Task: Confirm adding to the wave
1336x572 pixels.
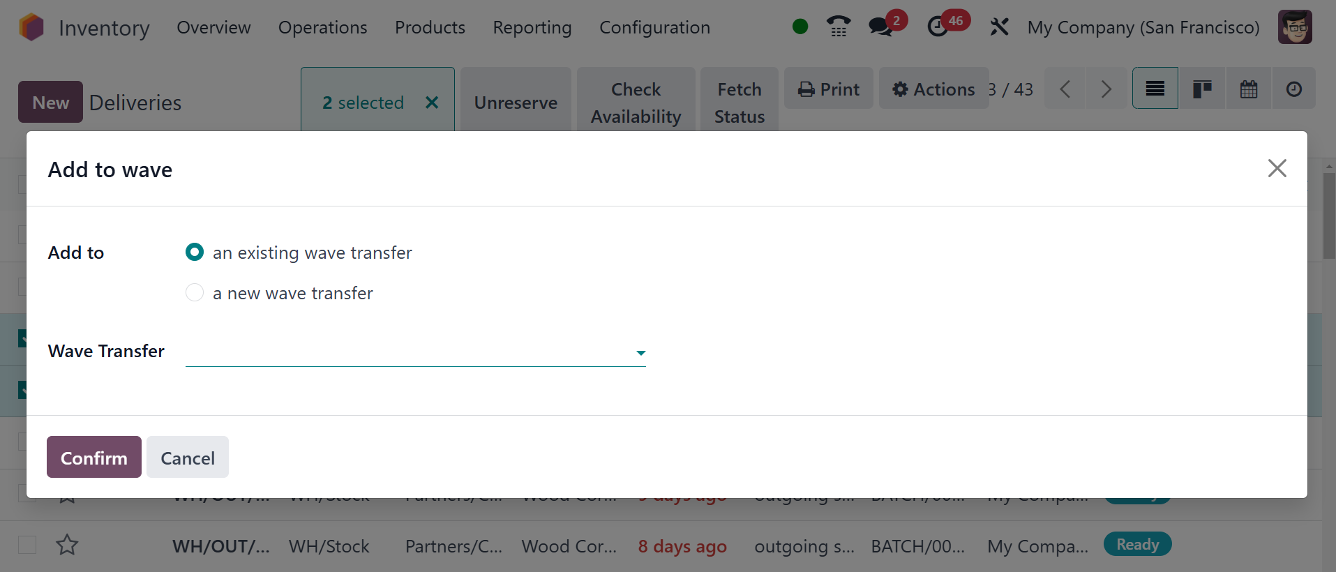Action: (x=94, y=458)
